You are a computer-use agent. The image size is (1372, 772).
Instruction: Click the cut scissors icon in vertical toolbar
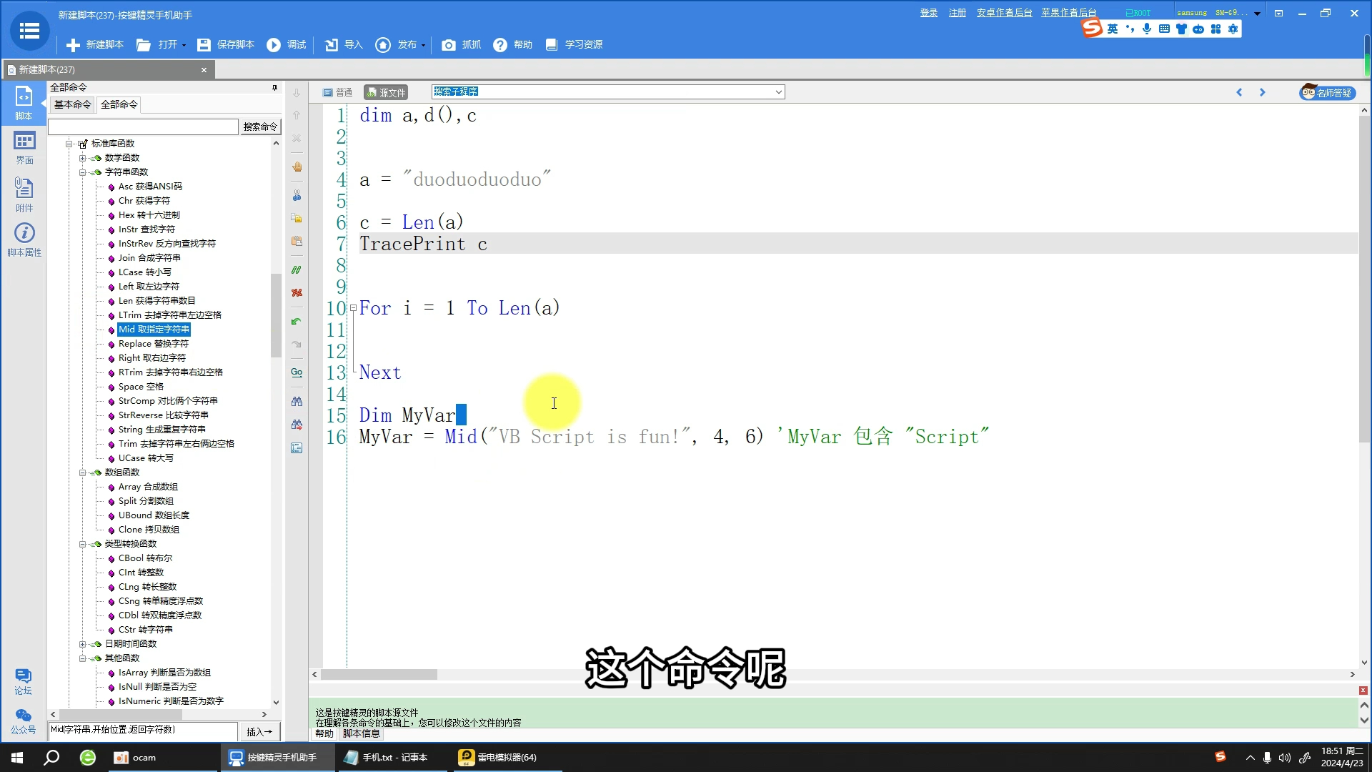click(x=297, y=195)
